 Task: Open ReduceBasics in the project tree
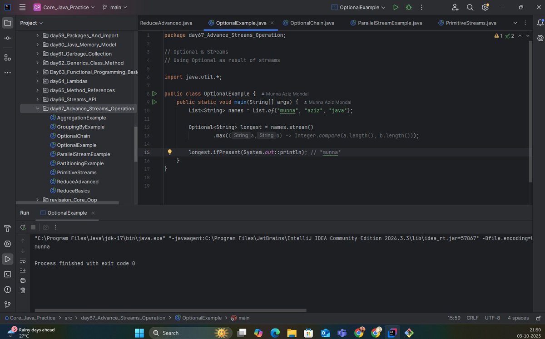(x=73, y=191)
